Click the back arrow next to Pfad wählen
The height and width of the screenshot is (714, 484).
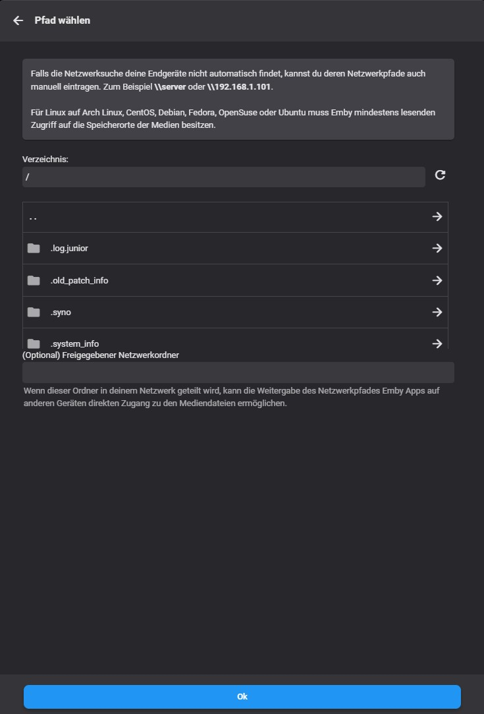[x=18, y=20]
